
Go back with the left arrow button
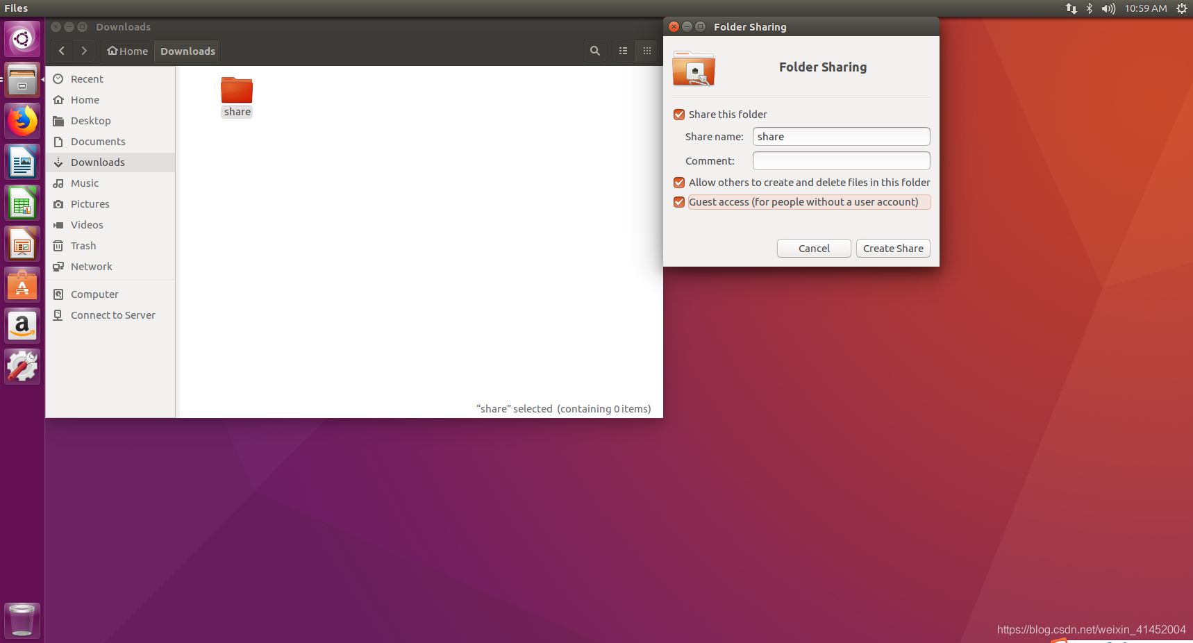point(62,51)
